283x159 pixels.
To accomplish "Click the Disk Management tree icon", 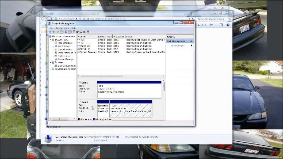I will coord(56,66).
